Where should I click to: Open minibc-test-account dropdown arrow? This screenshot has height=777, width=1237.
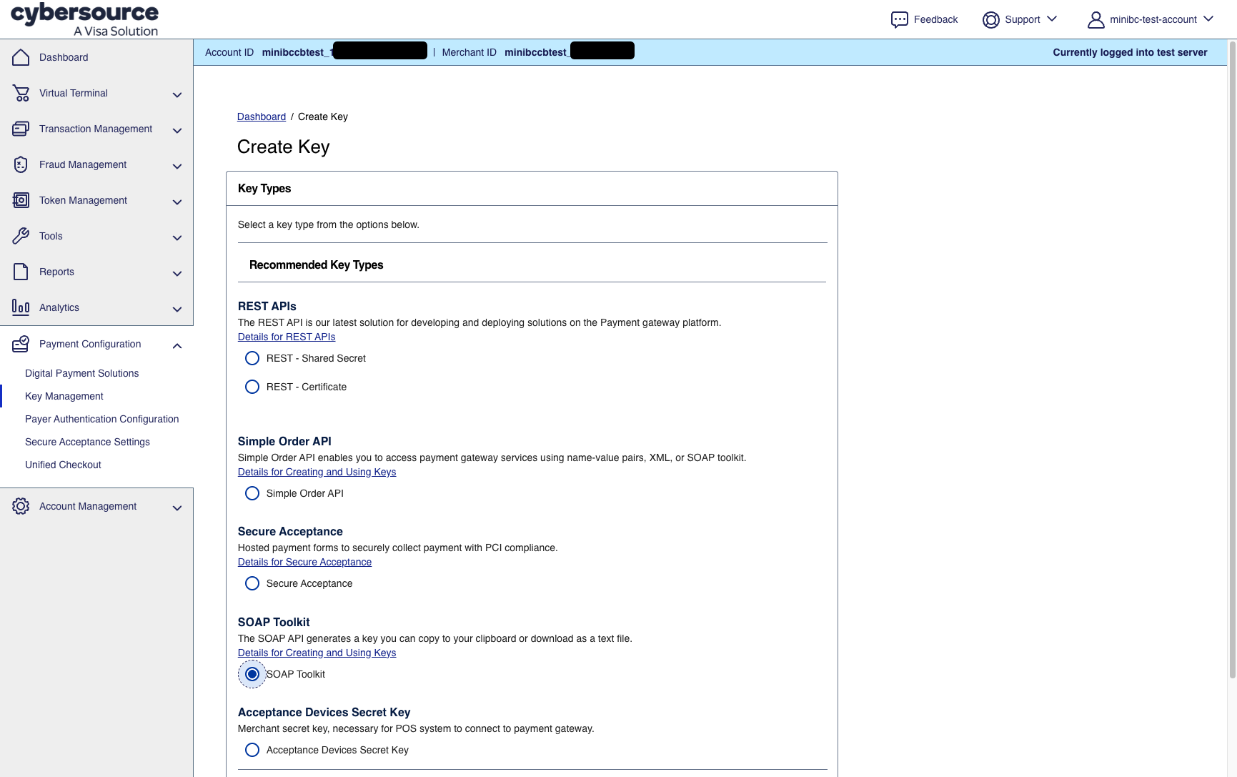coord(1208,19)
